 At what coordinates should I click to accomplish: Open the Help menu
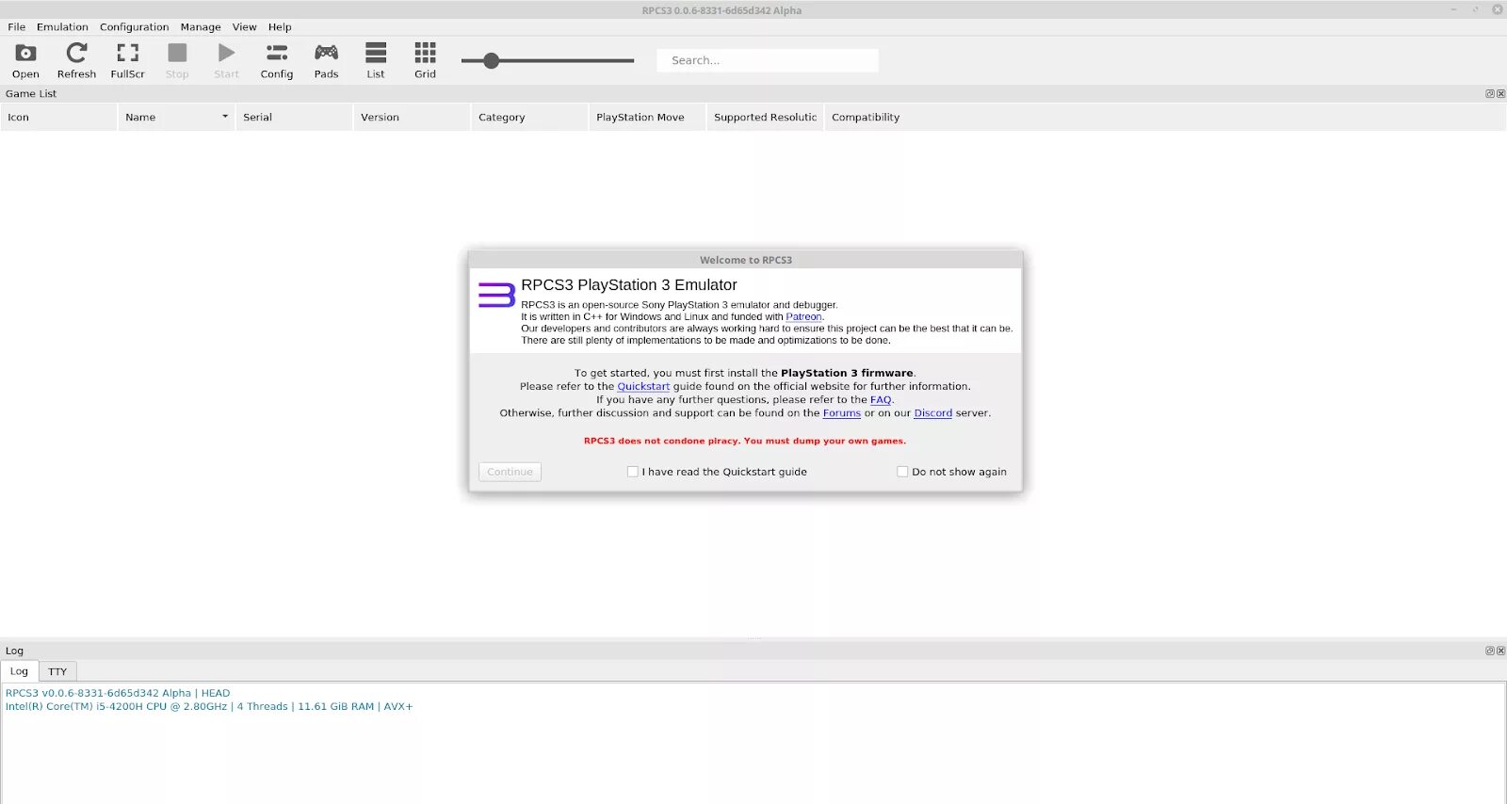(280, 27)
